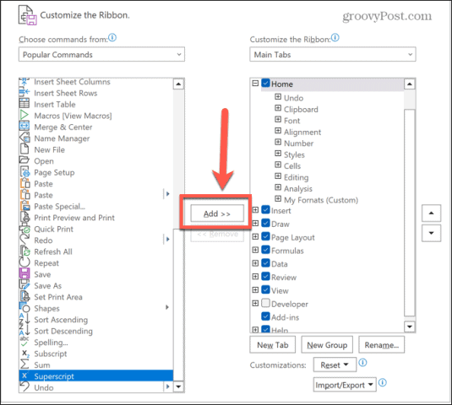Click the ribbon tree scroll-down arrow

(x=410, y=327)
